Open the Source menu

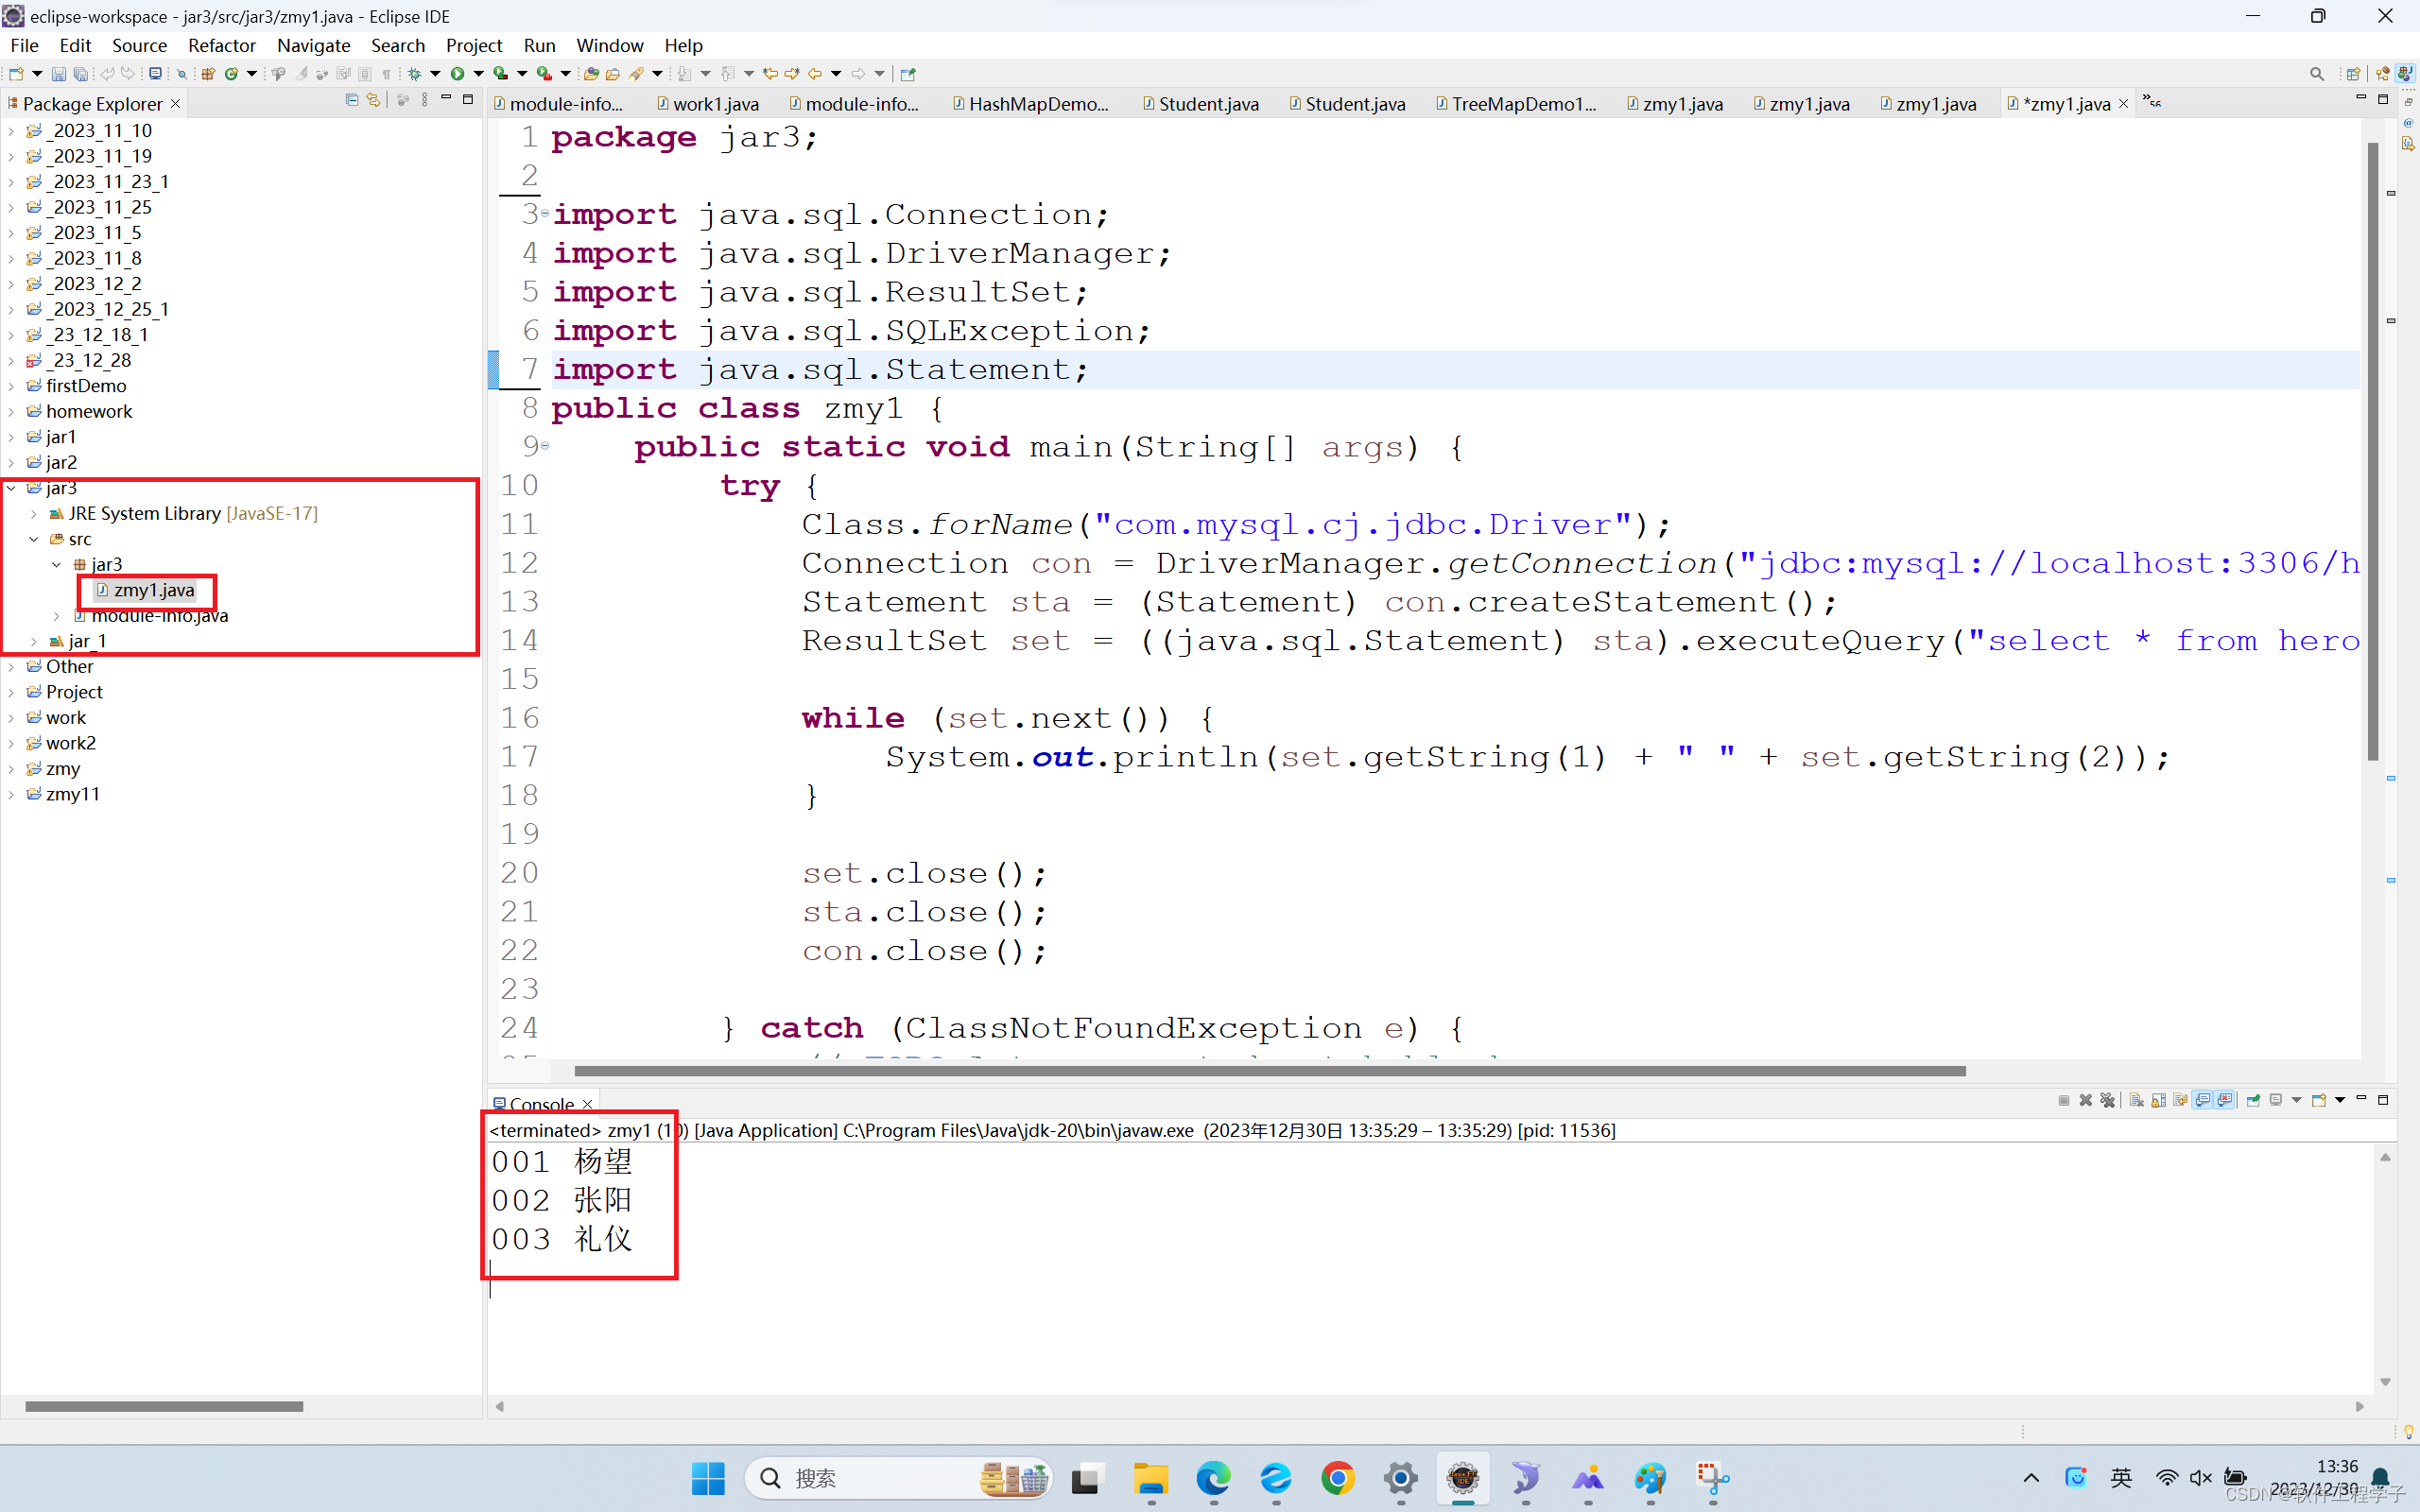(x=139, y=45)
